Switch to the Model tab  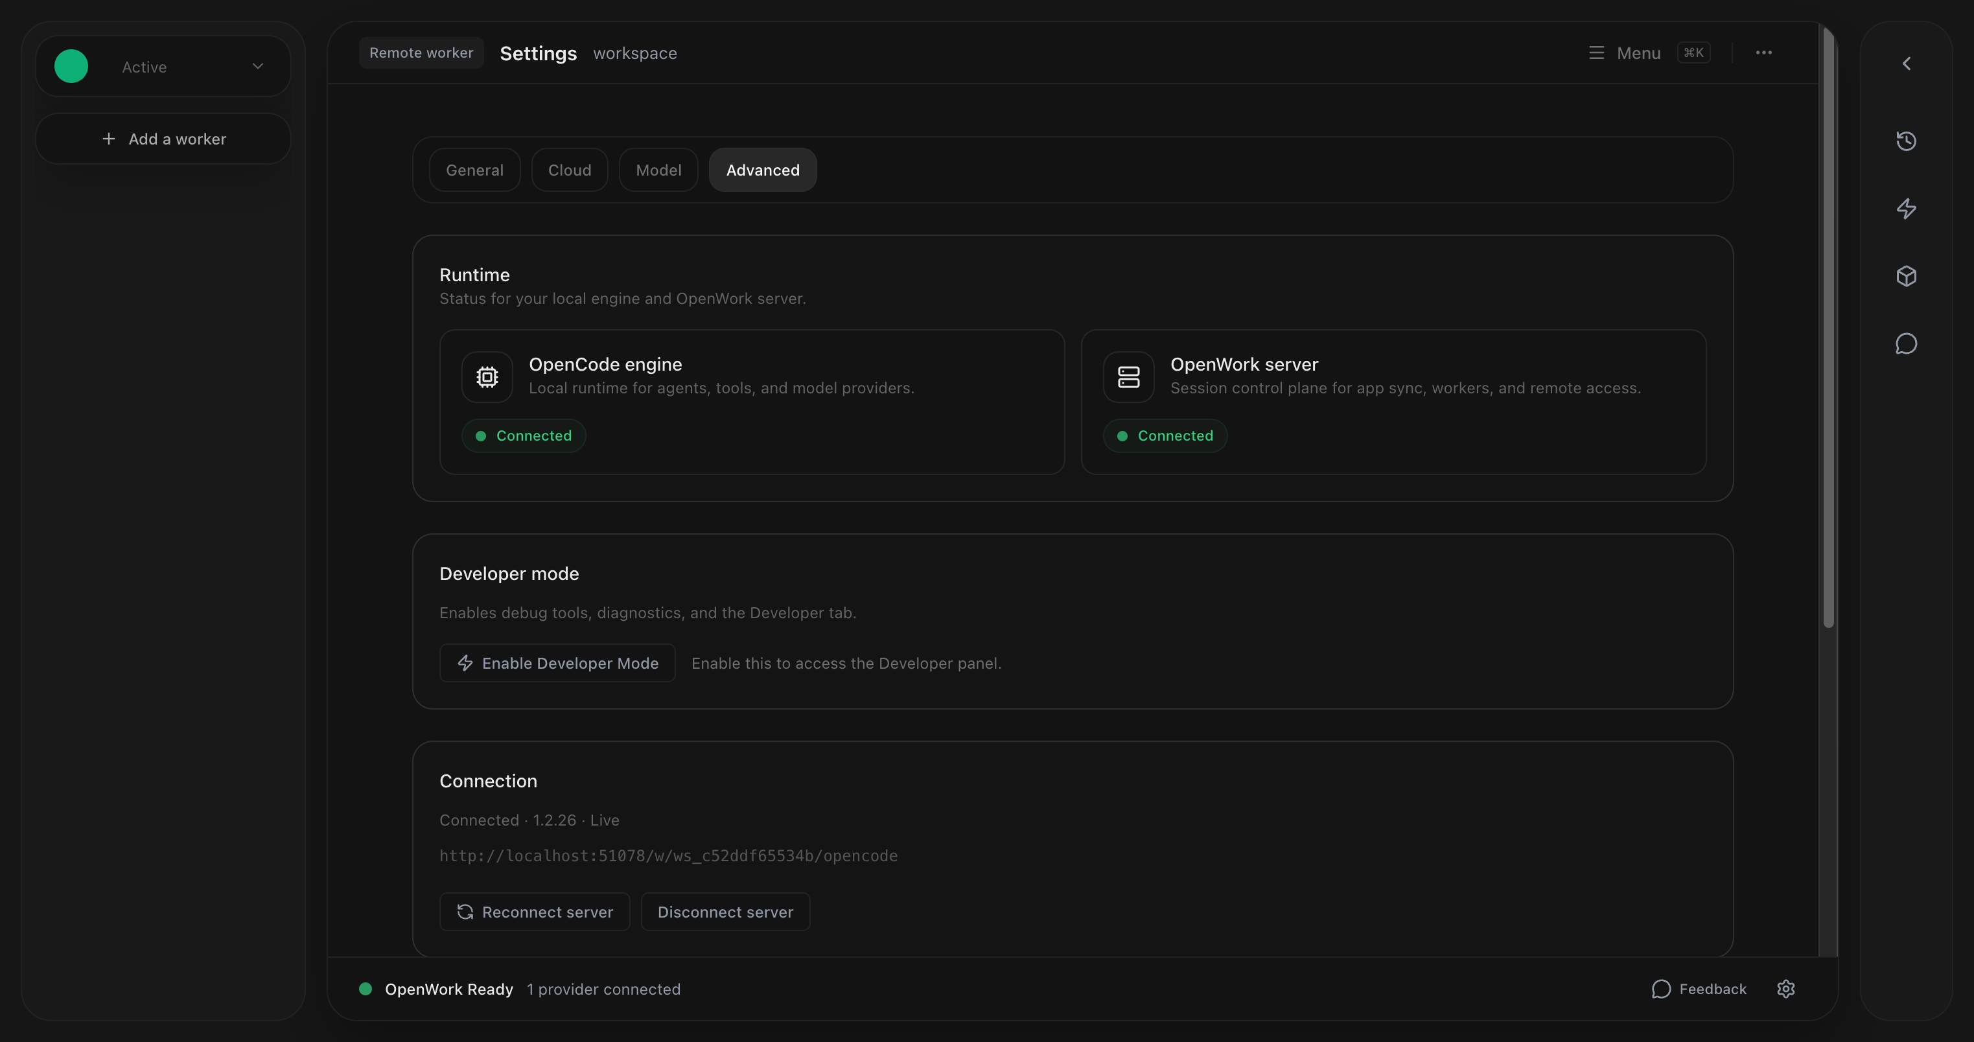pyautogui.click(x=658, y=170)
